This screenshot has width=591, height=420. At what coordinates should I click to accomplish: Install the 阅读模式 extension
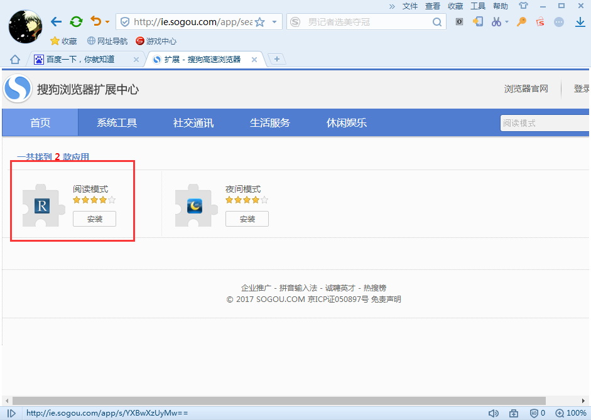tap(94, 218)
